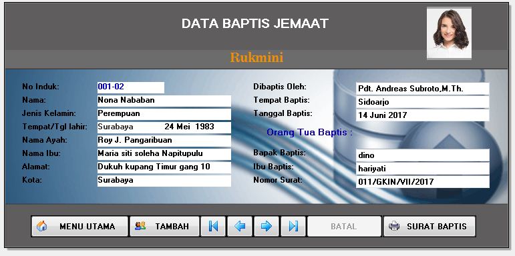Screen dimensions: 515x256
Task: Click the Bapak Baptis field dino
Action: pos(423,155)
